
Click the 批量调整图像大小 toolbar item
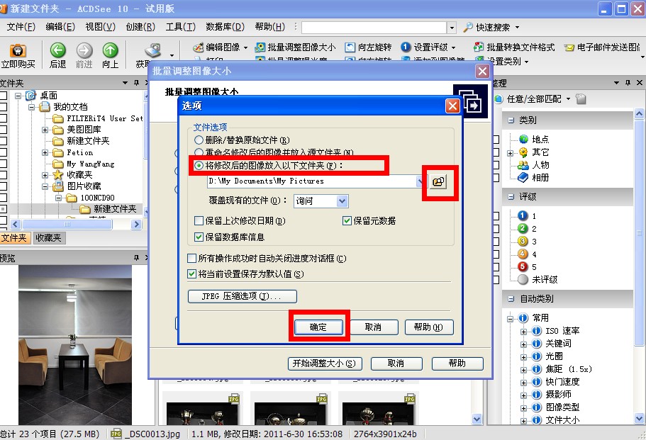(x=295, y=47)
